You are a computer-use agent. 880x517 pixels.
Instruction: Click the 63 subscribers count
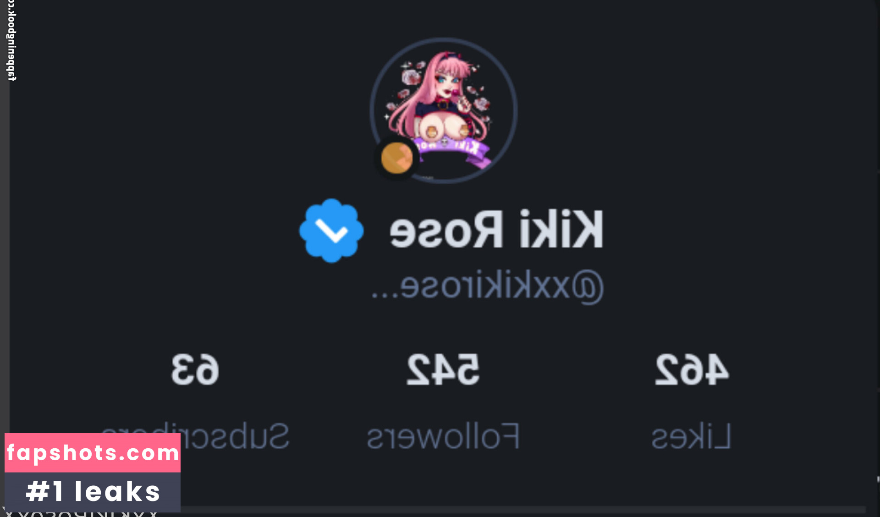click(195, 369)
